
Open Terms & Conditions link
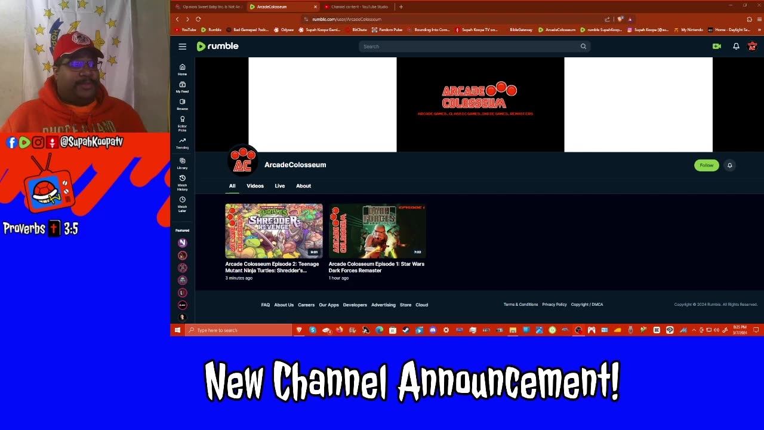pos(520,305)
